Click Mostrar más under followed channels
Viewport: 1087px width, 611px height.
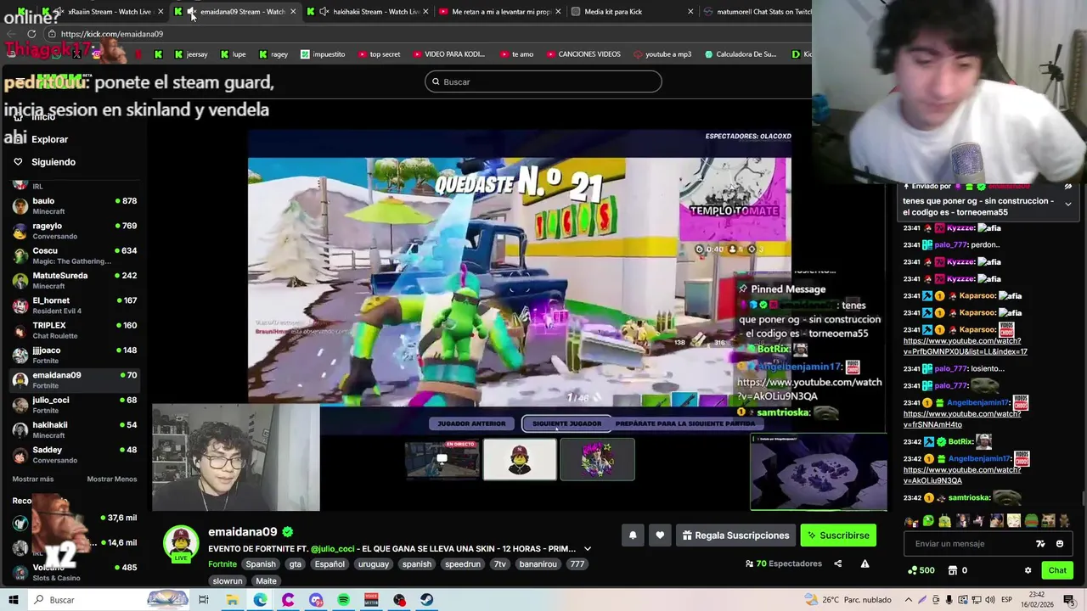pos(33,479)
